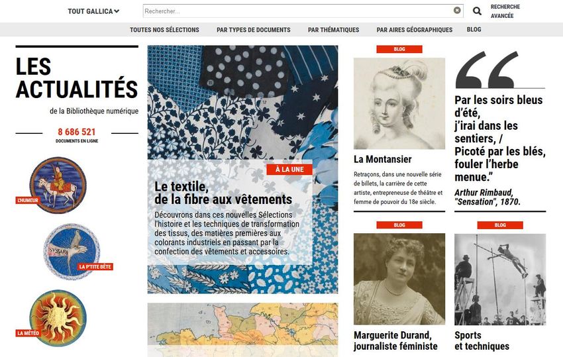Open the LA MÉTÉO sun medallion
The width and height of the screenshot is (563, 357).
[58, 318]
